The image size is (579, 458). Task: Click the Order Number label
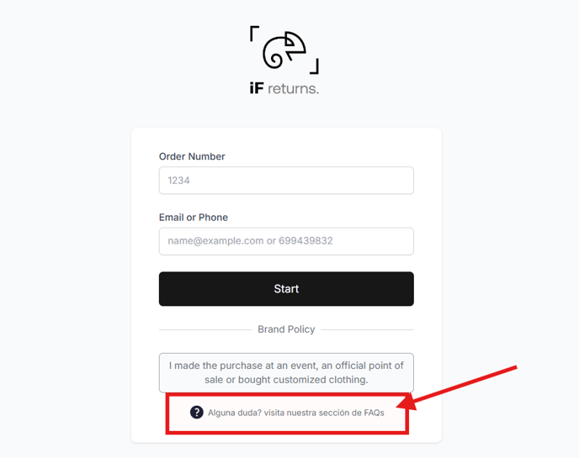point(192,156)
